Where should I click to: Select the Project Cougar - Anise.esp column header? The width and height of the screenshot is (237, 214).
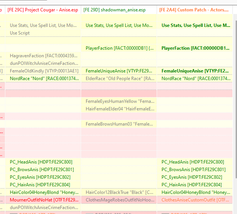43,10
